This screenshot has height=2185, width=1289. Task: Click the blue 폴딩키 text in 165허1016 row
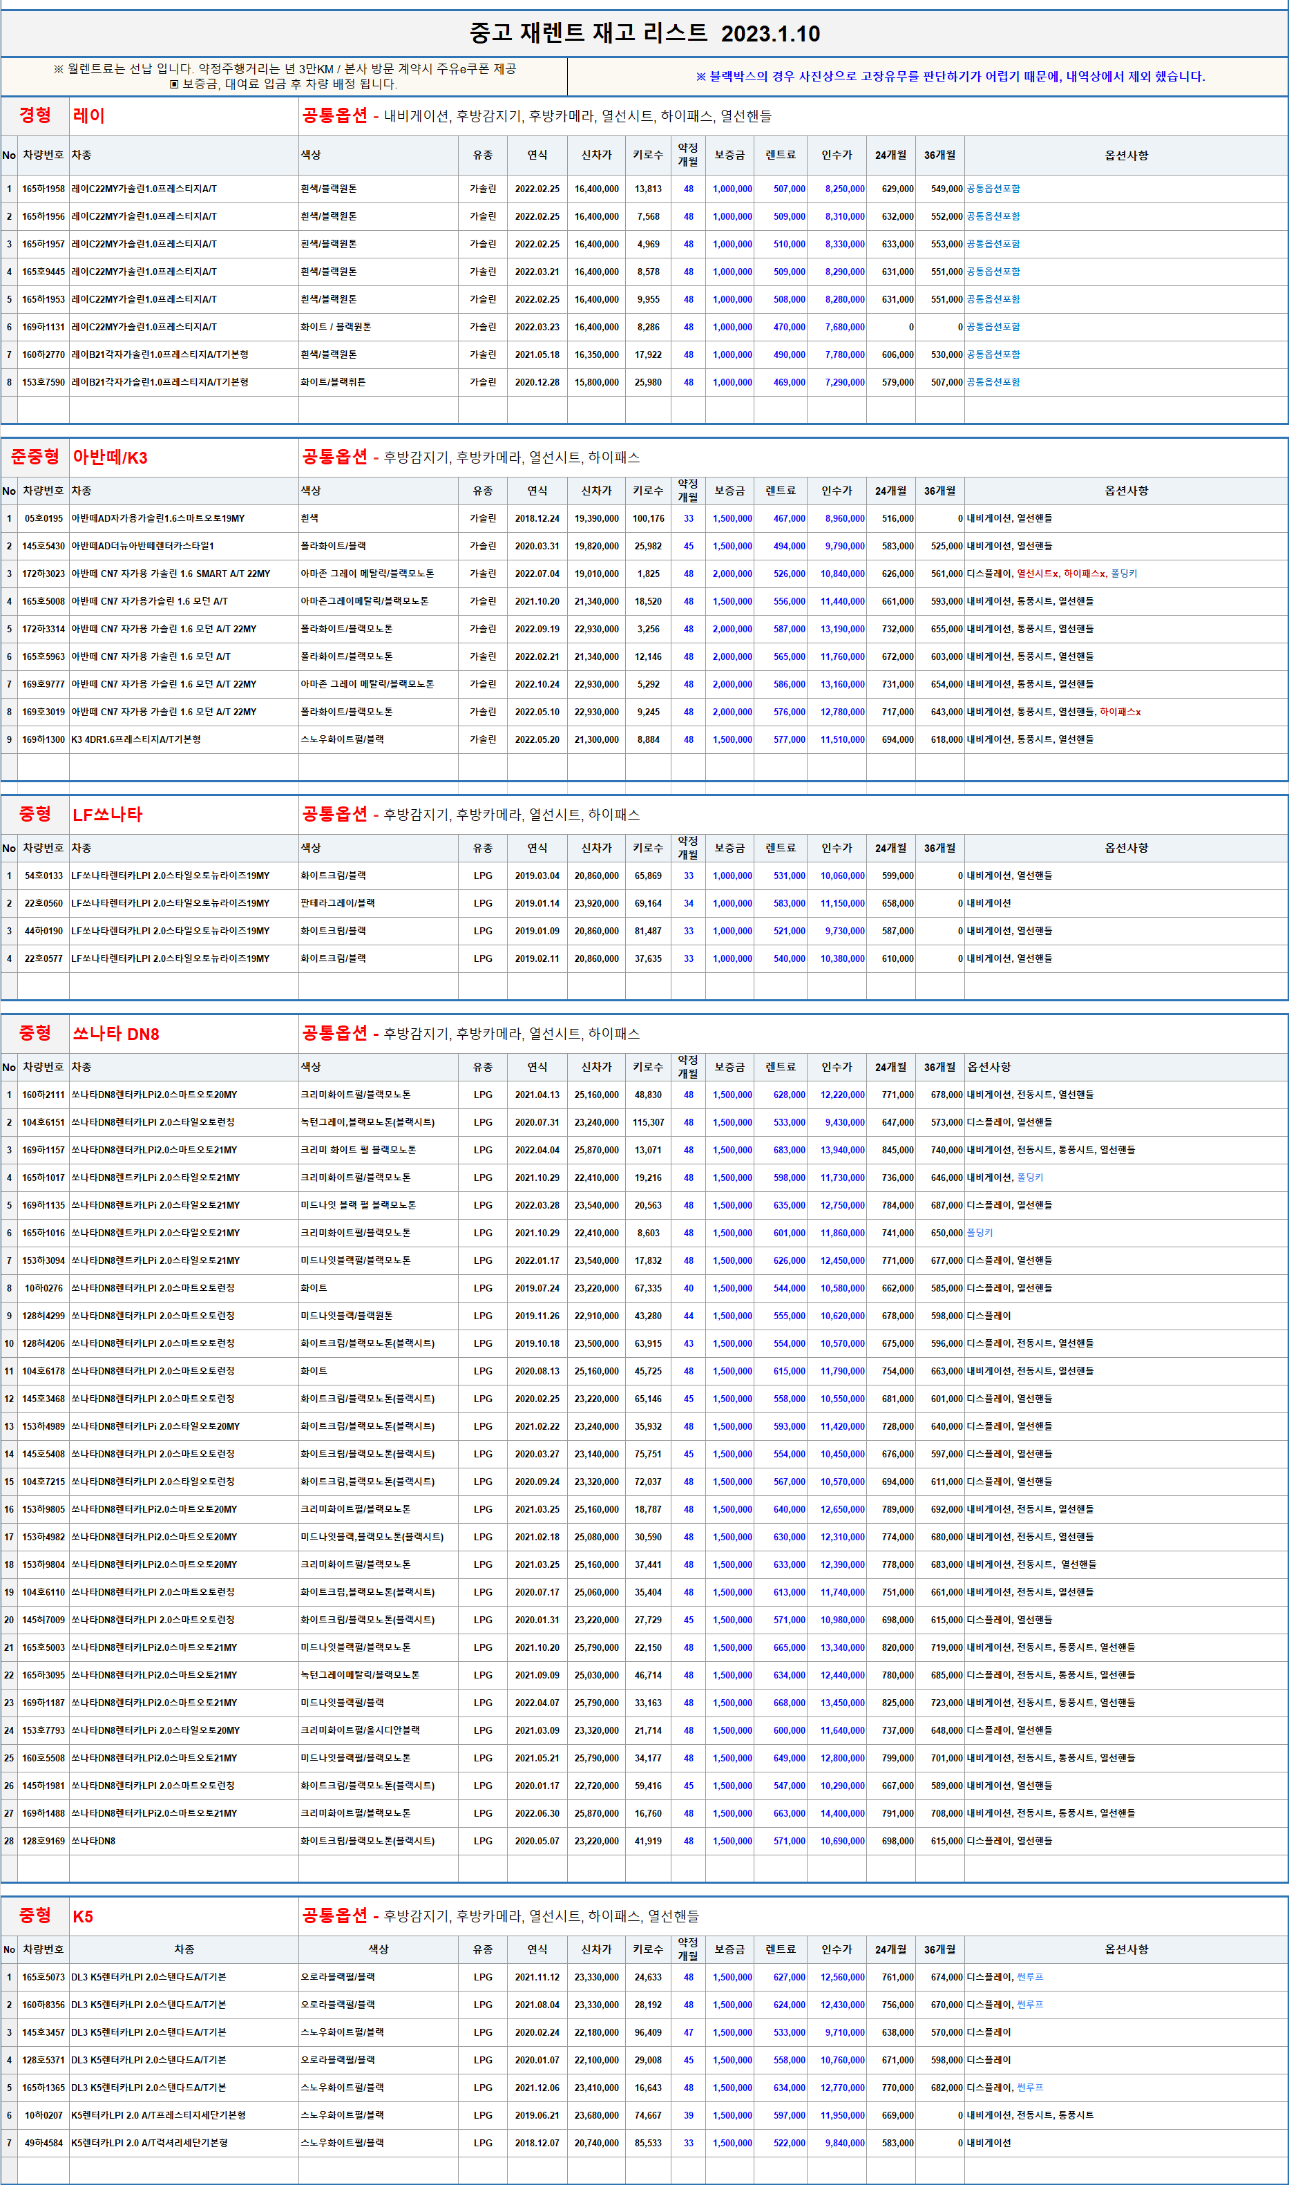click(x=980, y=1233)
